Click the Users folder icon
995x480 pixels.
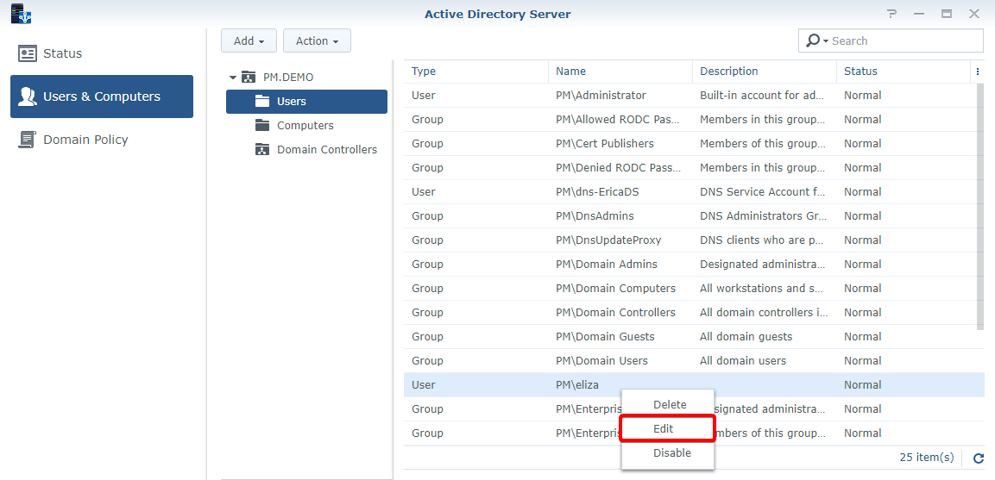[x=262, y=102]
